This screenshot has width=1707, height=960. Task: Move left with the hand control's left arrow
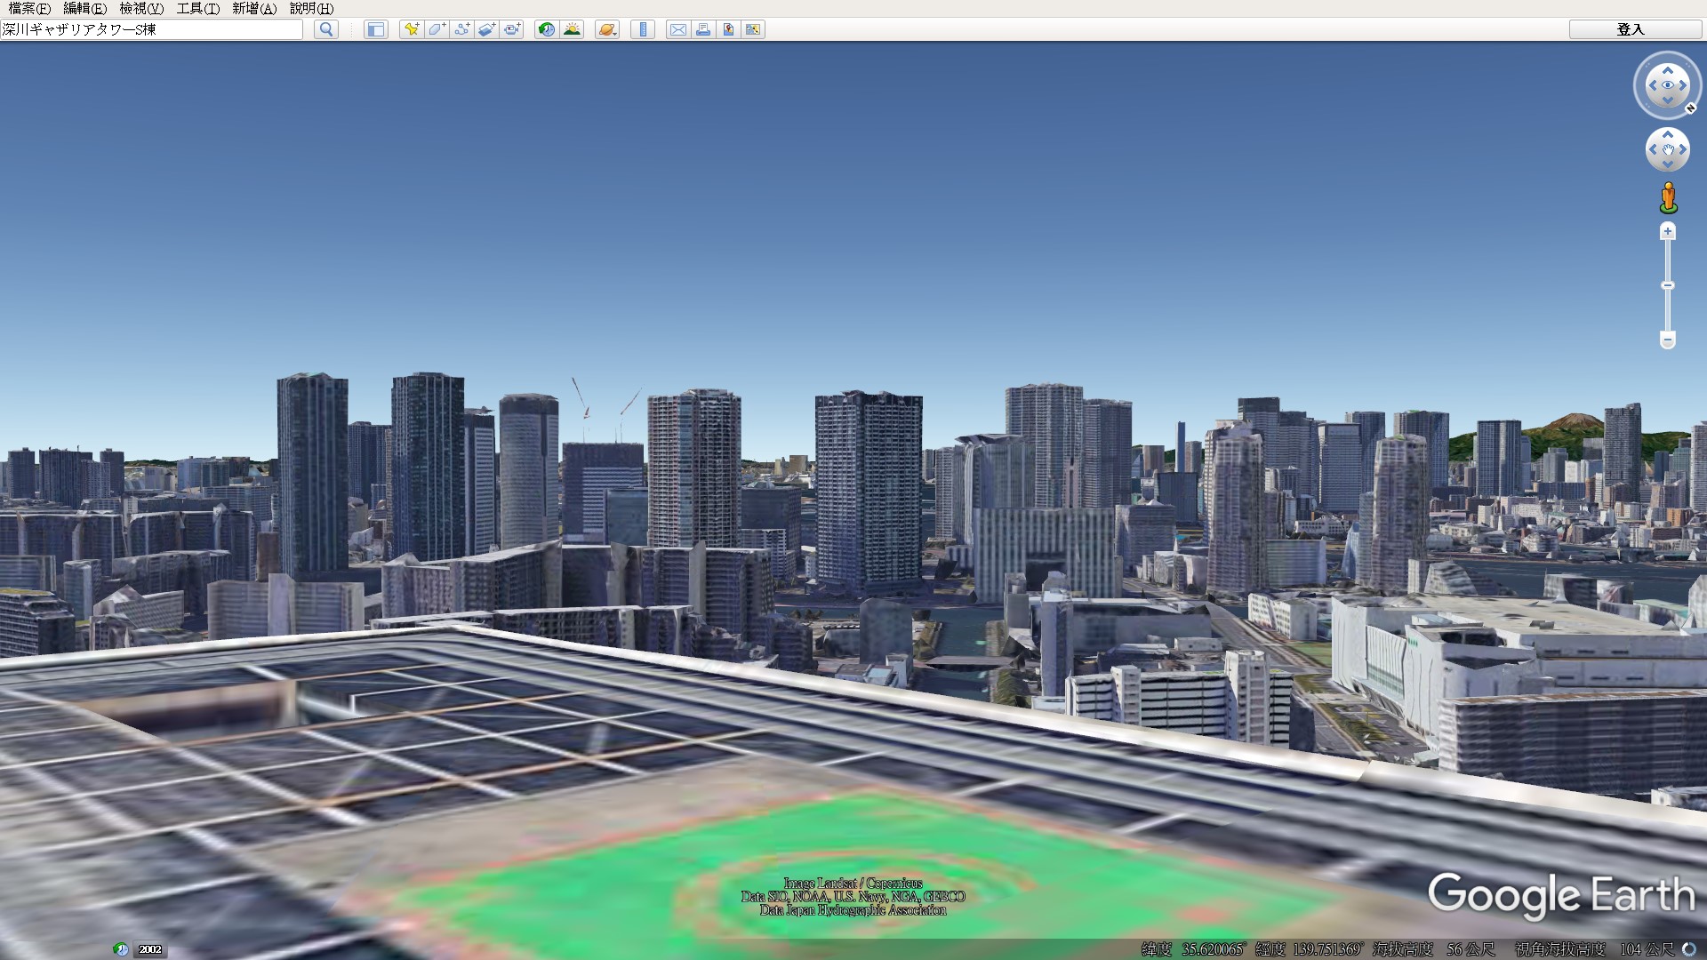click(1653, 150)
